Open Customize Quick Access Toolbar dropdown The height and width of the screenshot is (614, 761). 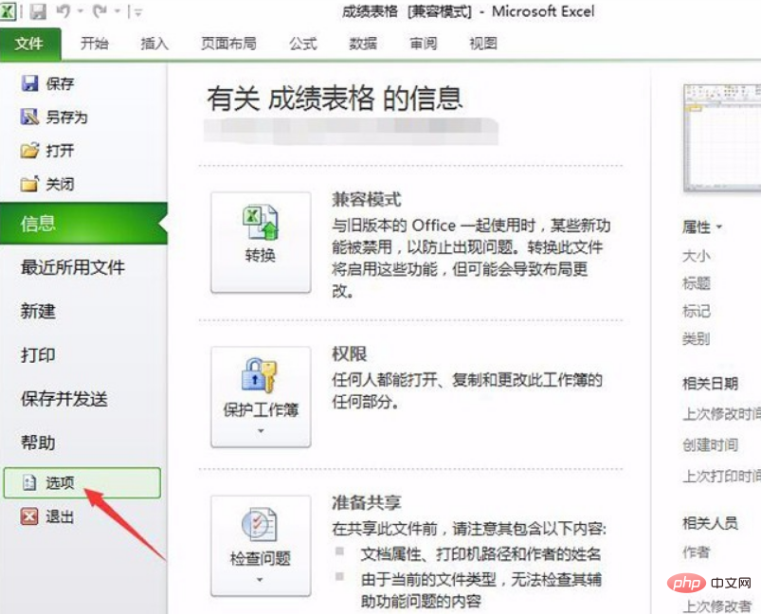coord(138,12)
